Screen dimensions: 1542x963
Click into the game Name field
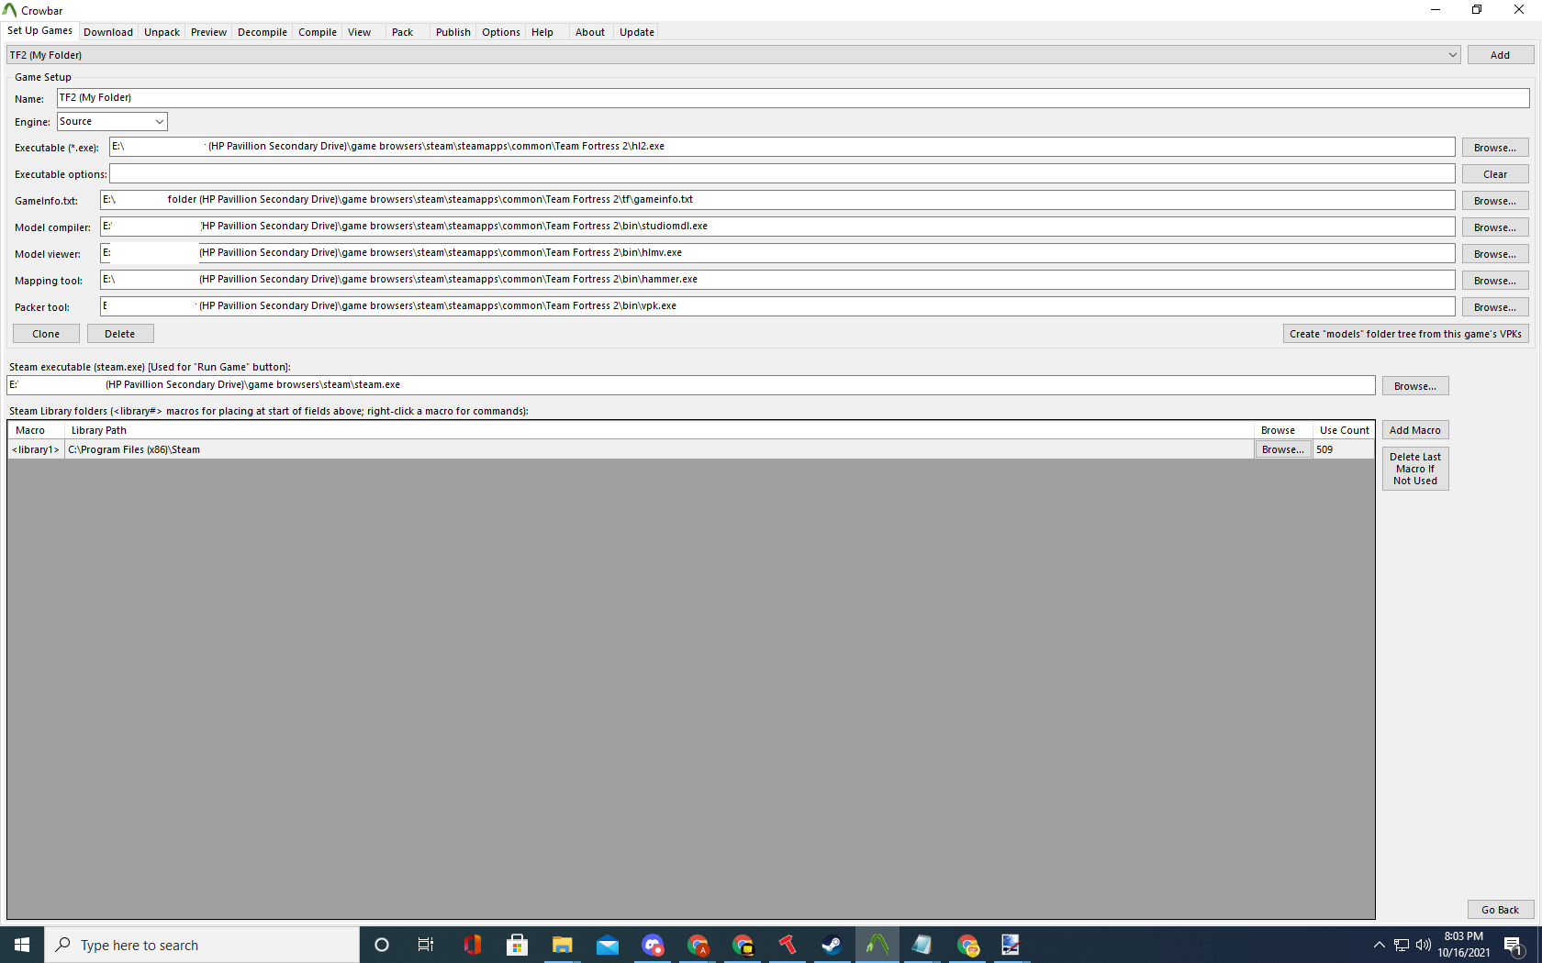coord(793,97)
